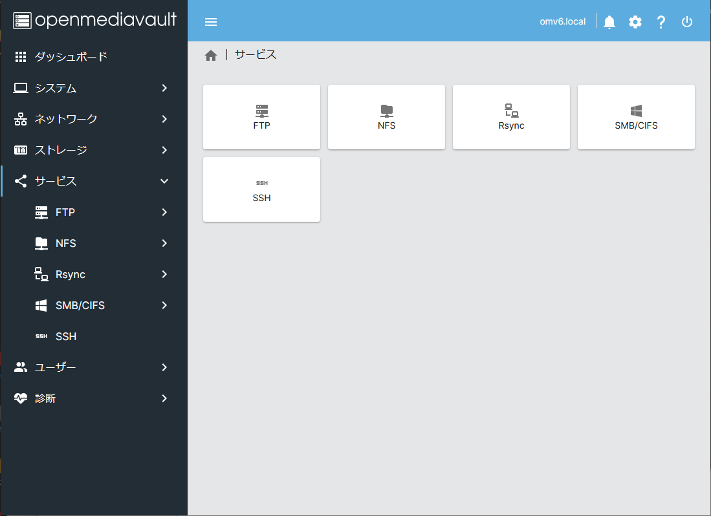Click the openmediavault logo

coord(94,21)
